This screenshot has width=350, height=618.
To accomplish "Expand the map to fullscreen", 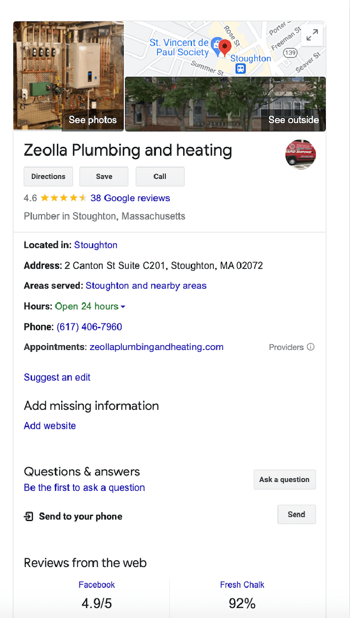I will [x=312, y=36].
